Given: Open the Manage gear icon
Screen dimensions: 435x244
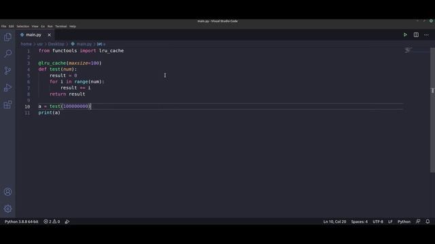Looking at the screenshot, I should [x=7, y=209].
